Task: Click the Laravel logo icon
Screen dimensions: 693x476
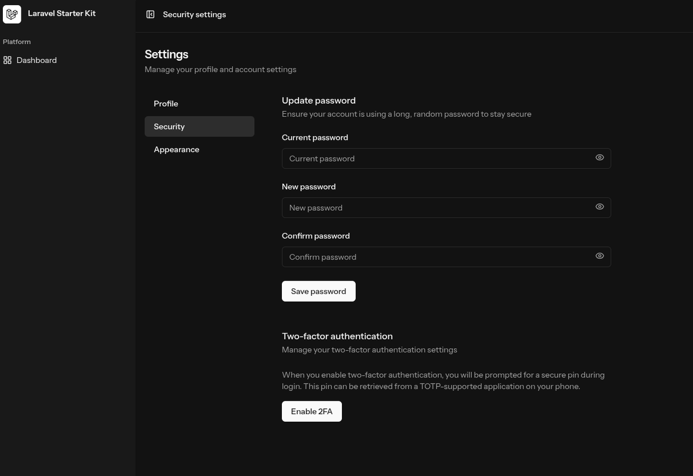Action: coord(12,14)
